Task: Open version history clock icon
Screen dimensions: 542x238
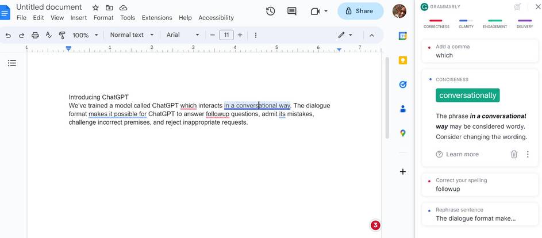Action: (x=270, y=11)
